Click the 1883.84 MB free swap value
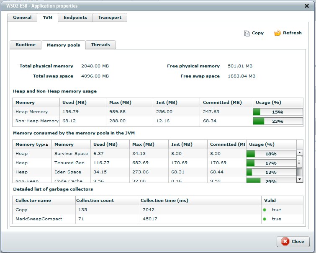The image size is (316, 253). click(x=241, y=76)
